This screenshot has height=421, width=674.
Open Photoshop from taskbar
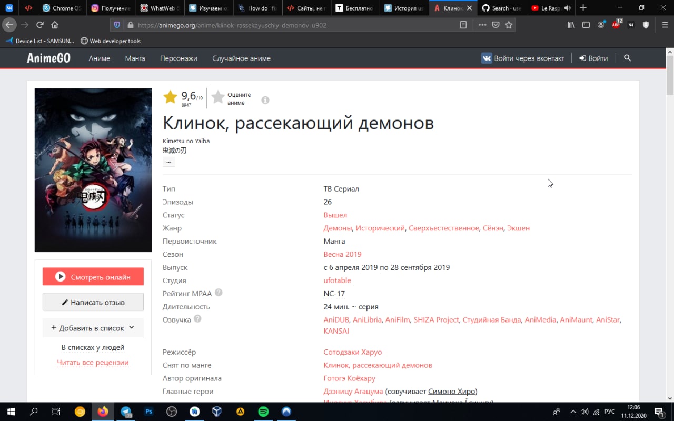pos(149,412)
